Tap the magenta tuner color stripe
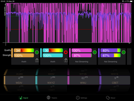The height and width of the screenshot is (101, 134). point(70,53)
